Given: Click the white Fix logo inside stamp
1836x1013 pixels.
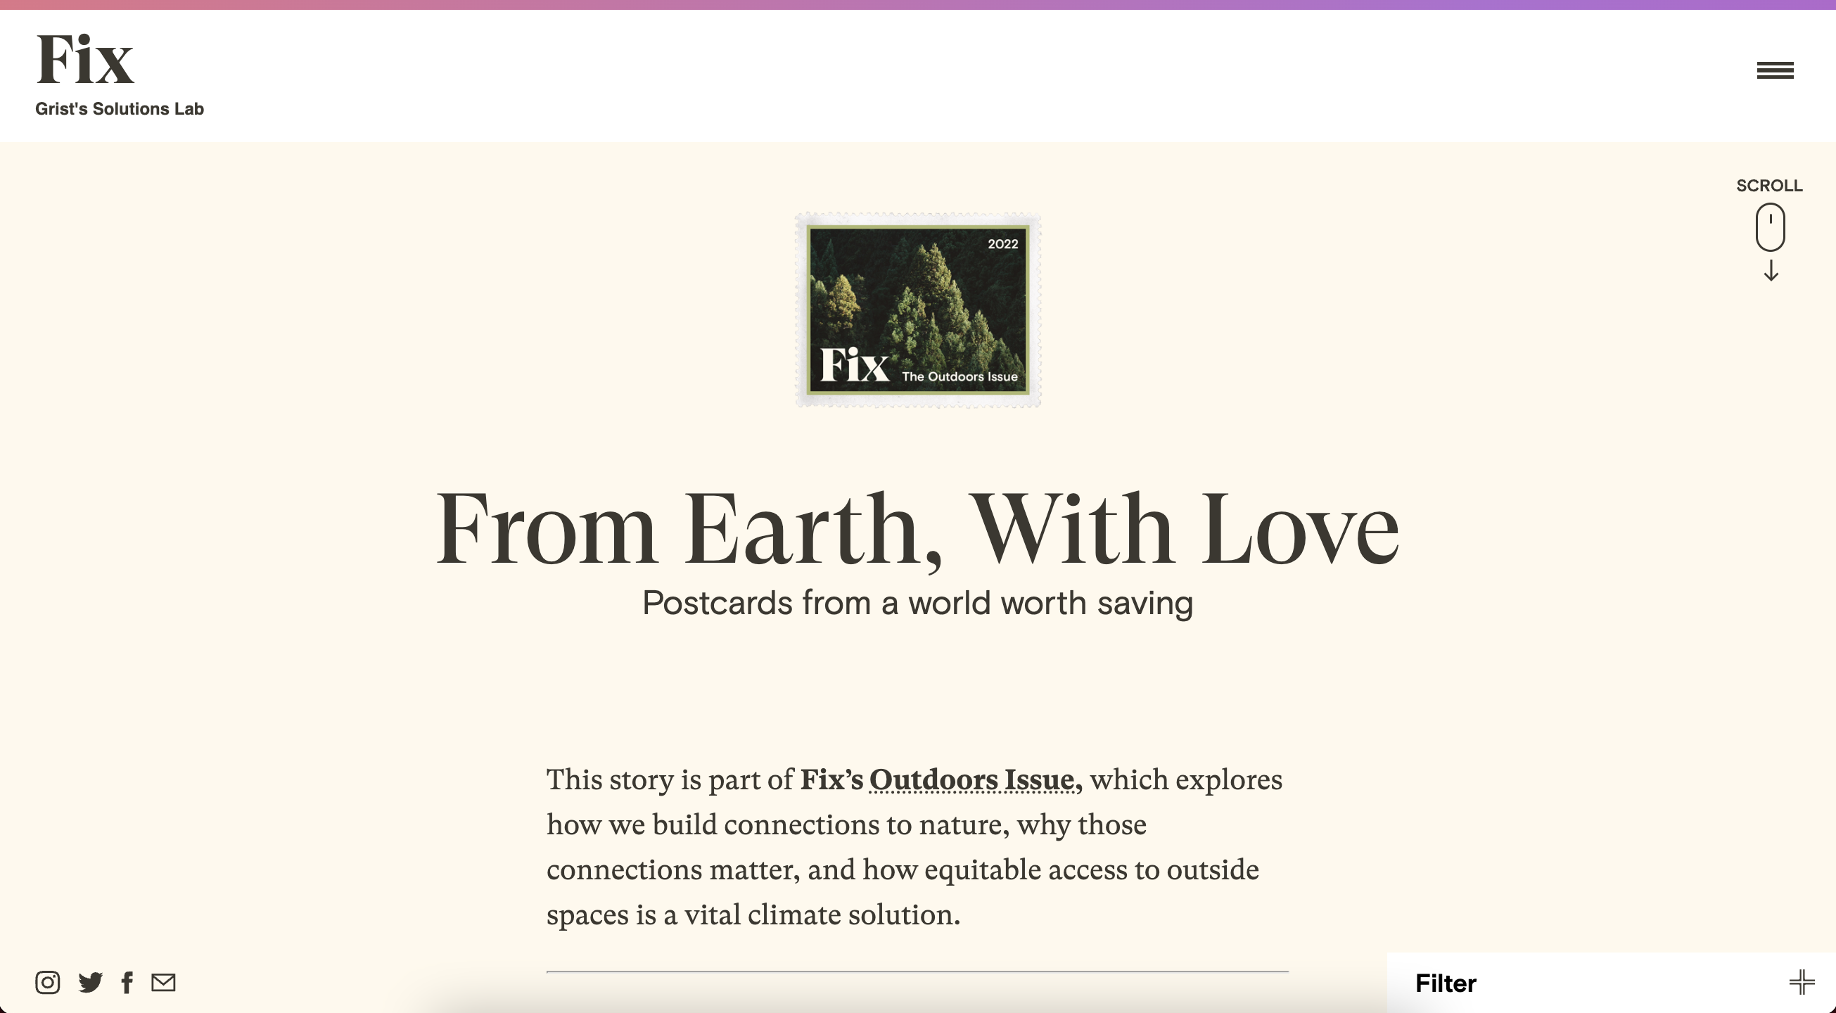Looking at the screenshot, I should pyautogui.click(x=854, y=365).
